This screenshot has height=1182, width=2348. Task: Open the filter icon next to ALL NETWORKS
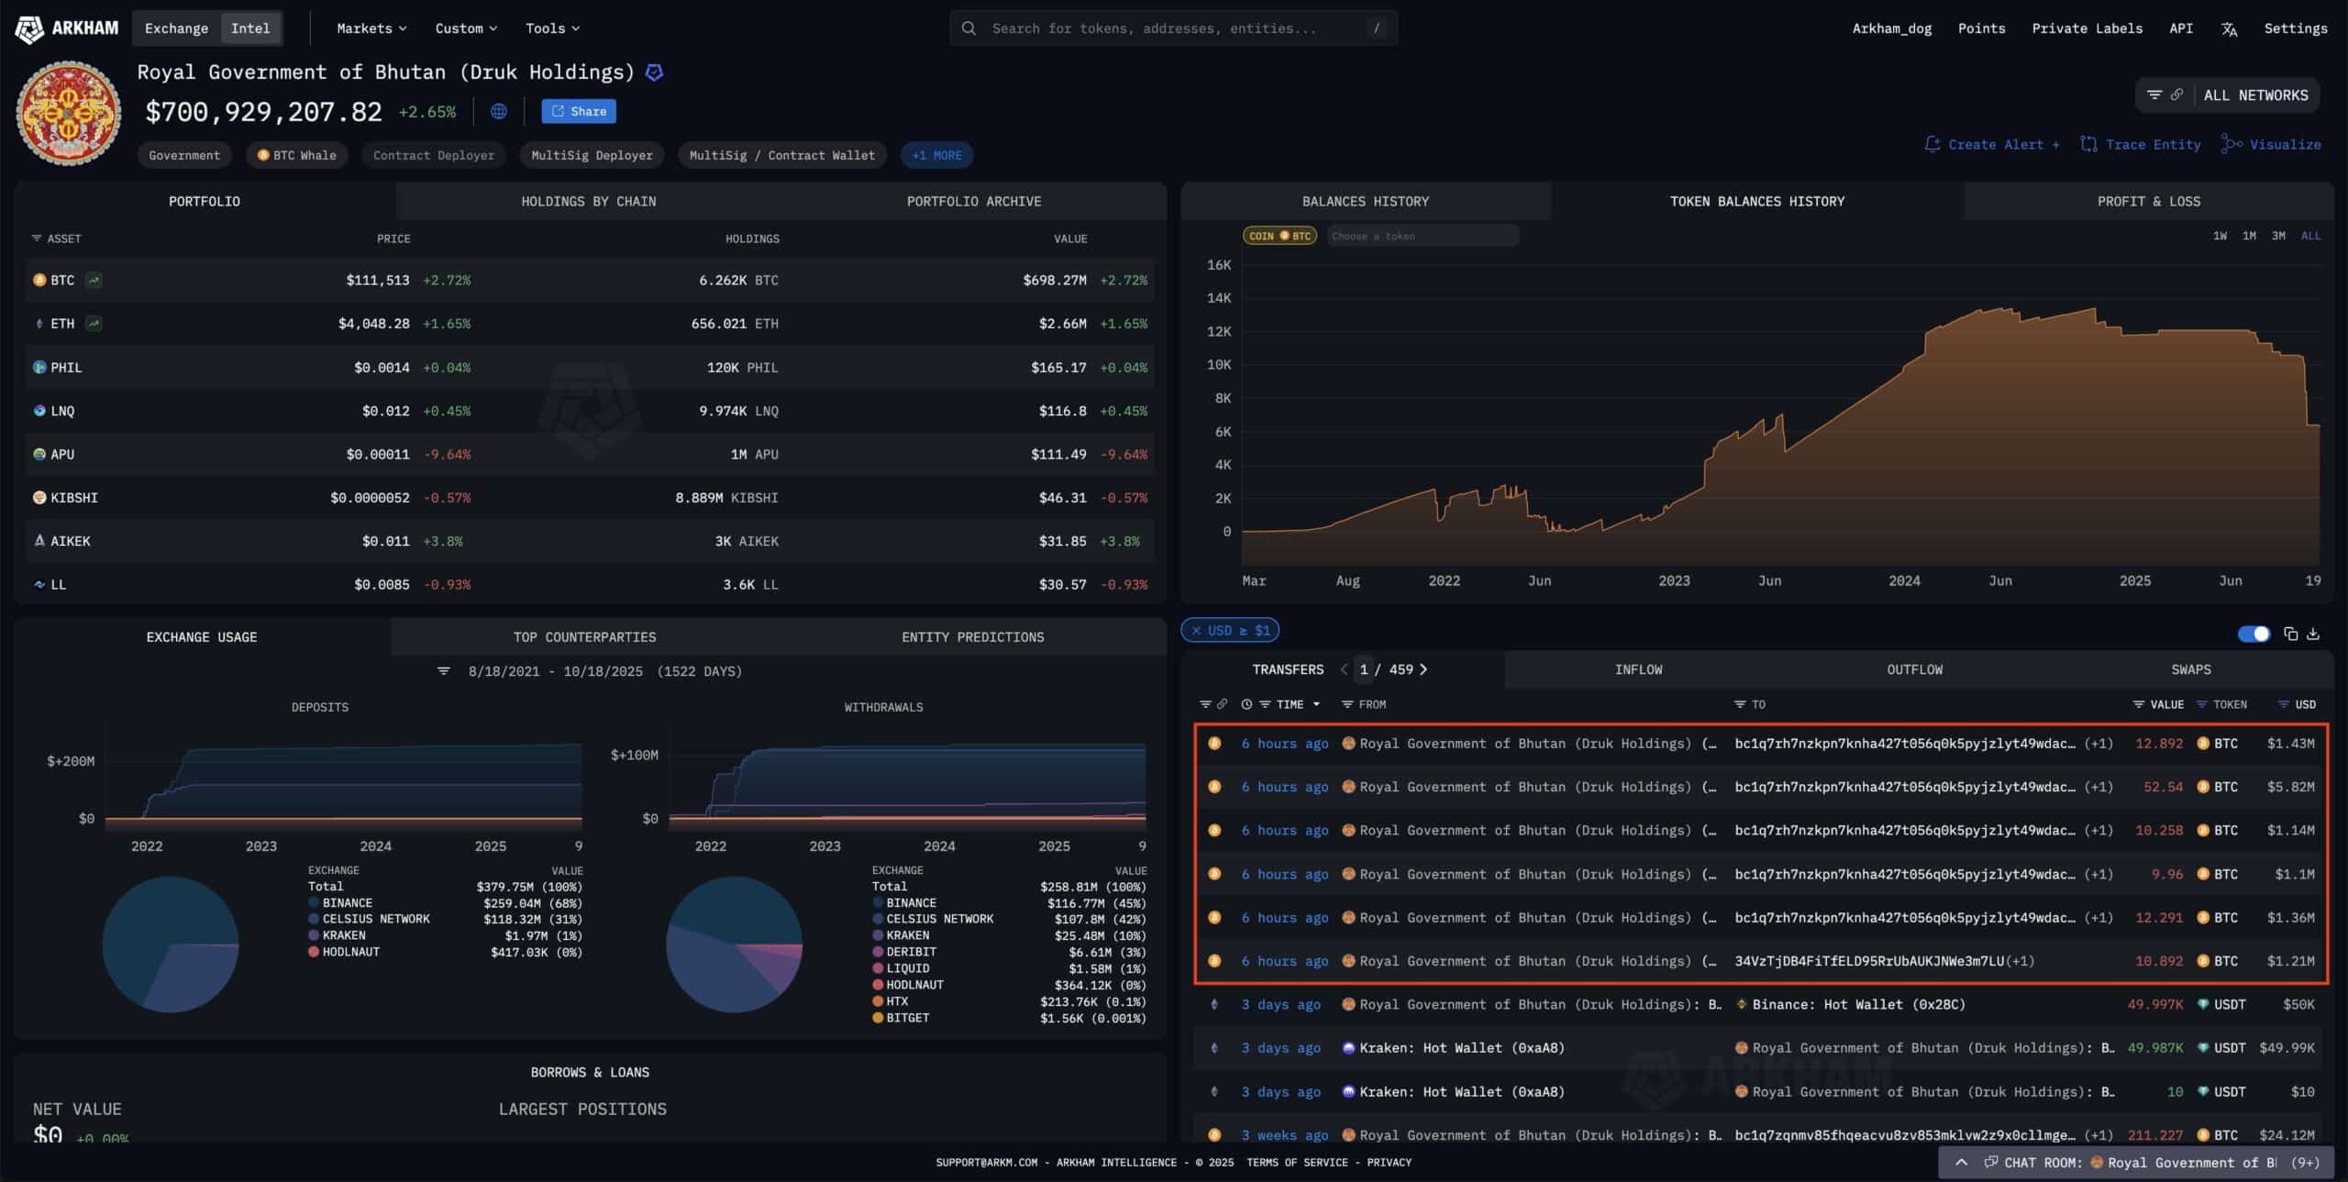[2154, 94]
